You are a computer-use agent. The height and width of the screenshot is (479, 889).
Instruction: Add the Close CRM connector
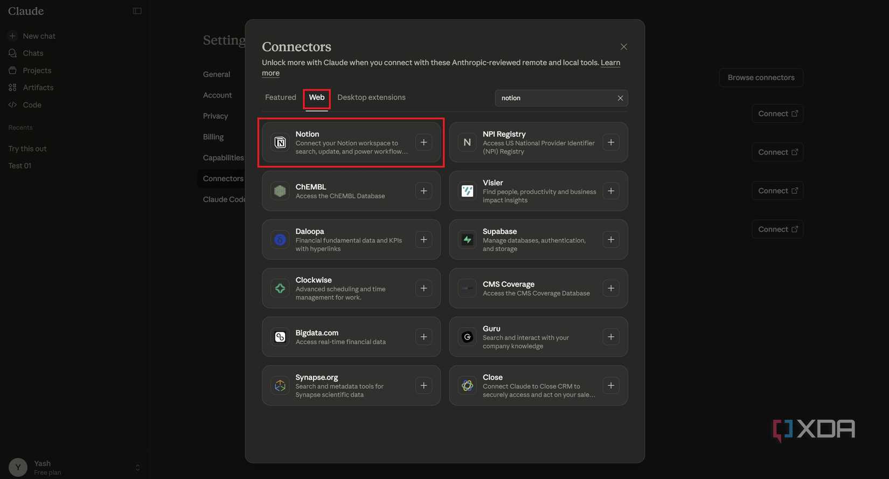[x=611, y=385]
